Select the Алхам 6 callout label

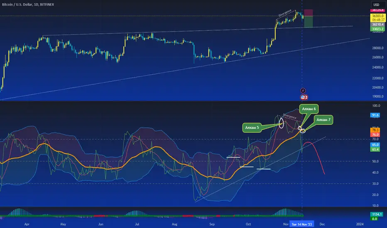pyautogui.click(x=309, y=109)
